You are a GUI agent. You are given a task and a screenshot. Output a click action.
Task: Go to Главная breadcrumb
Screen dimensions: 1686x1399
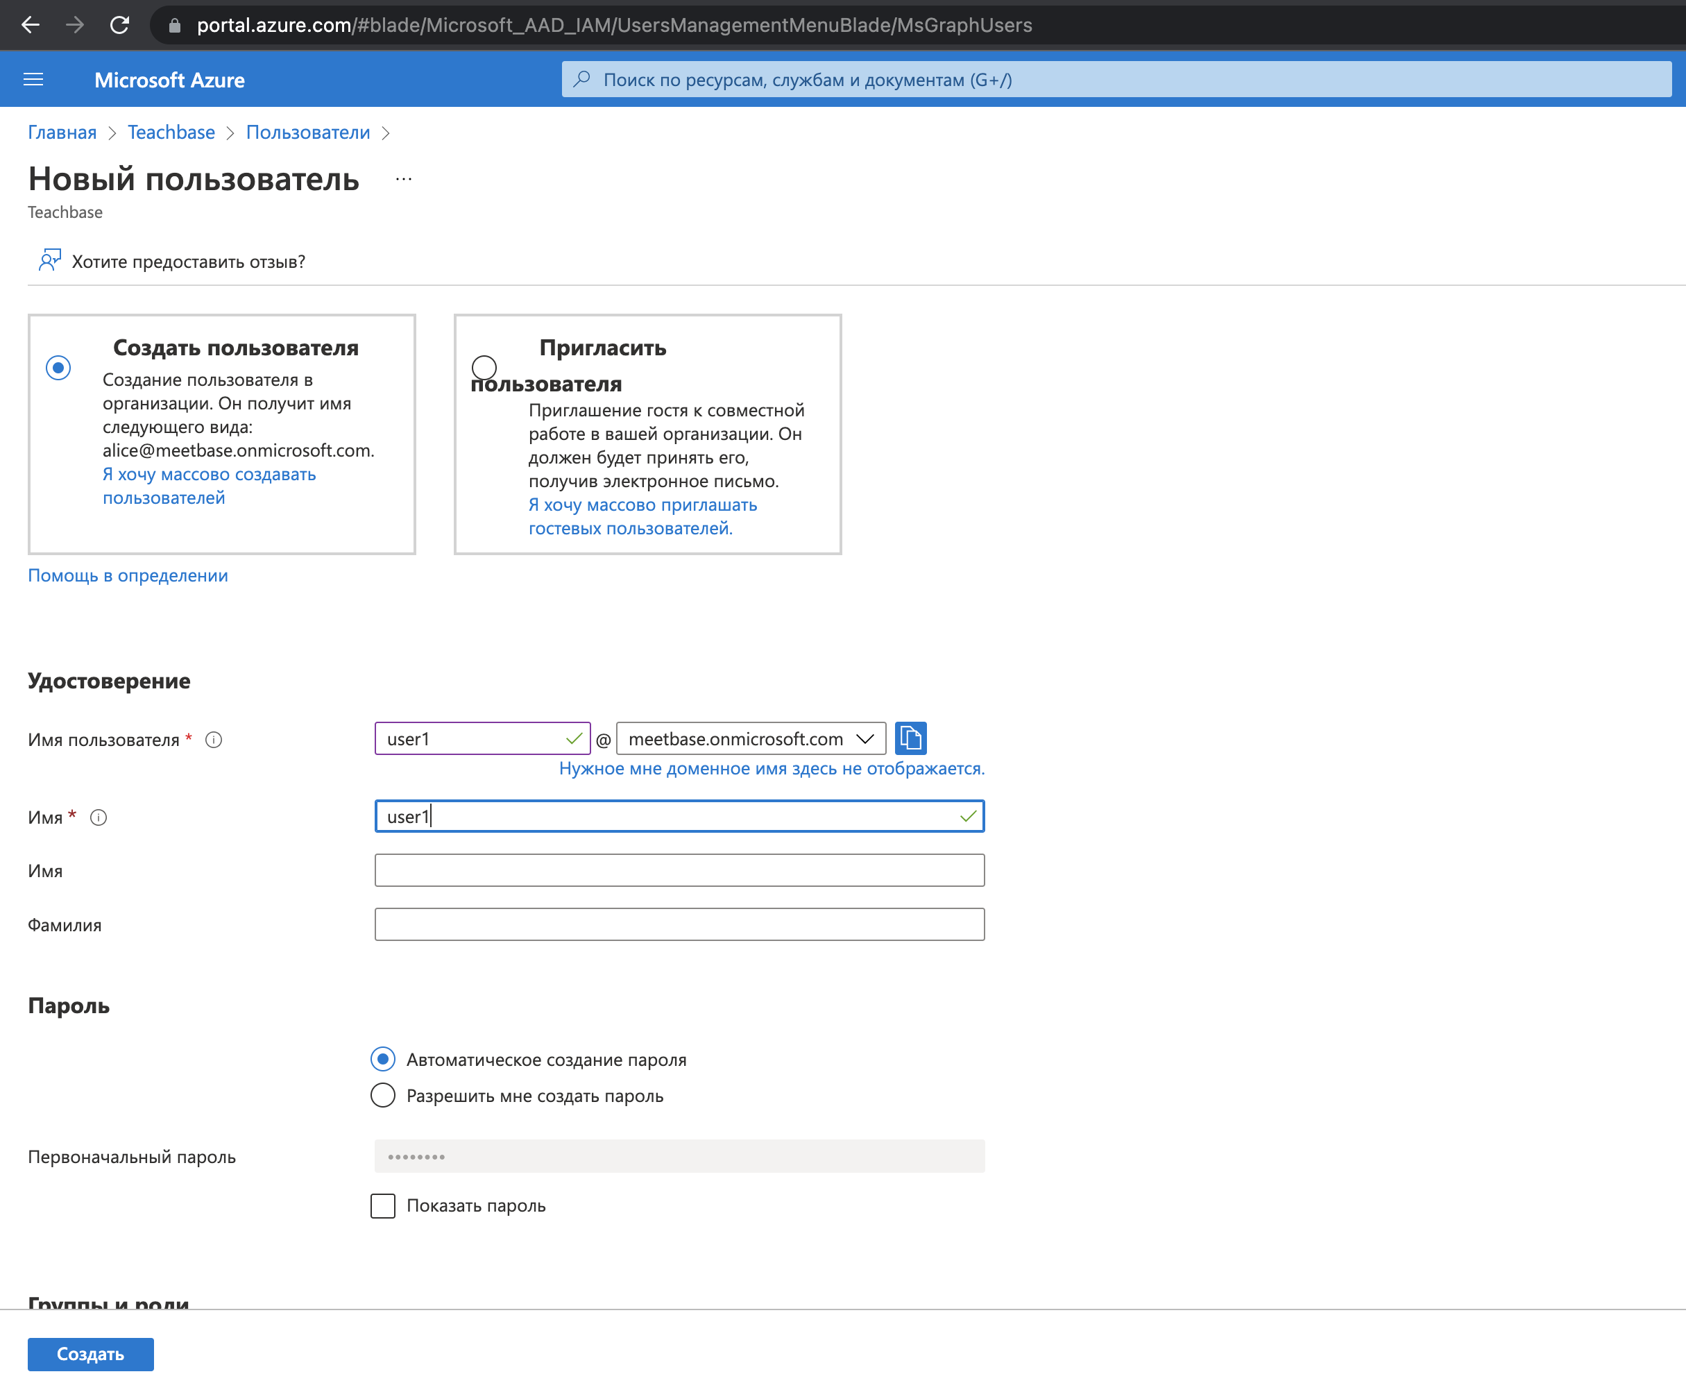(x=62, y=133)
